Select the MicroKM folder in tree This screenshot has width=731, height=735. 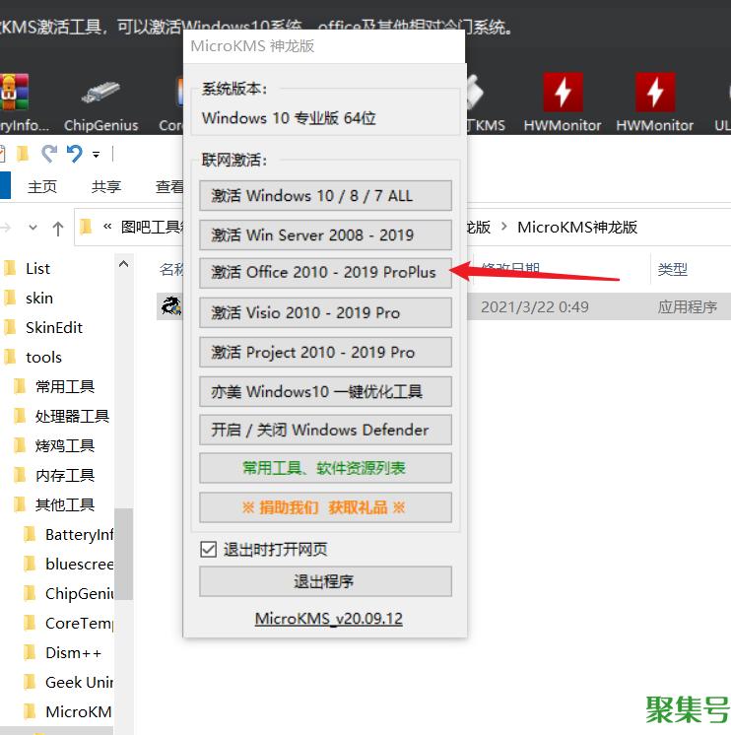click(78, 711)
